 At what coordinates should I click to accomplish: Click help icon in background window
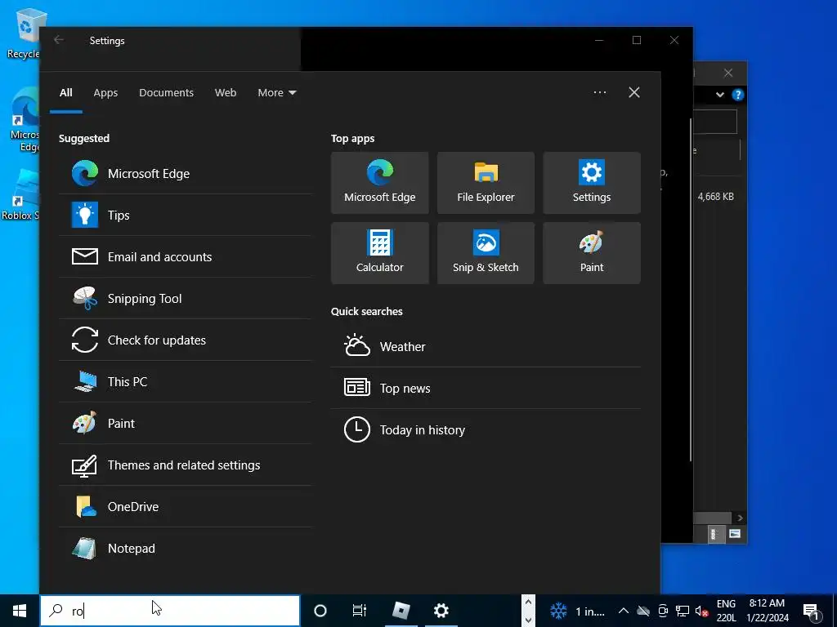click(x=738, y=95)
